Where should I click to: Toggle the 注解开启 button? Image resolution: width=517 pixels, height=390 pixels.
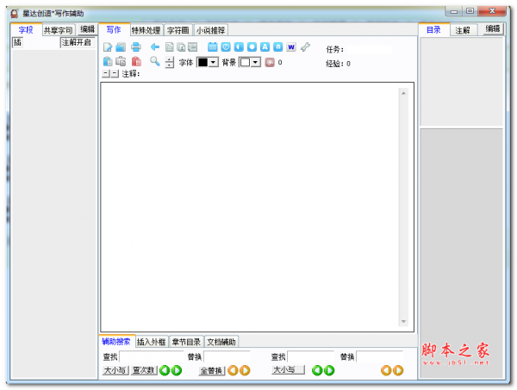(78, 42)
